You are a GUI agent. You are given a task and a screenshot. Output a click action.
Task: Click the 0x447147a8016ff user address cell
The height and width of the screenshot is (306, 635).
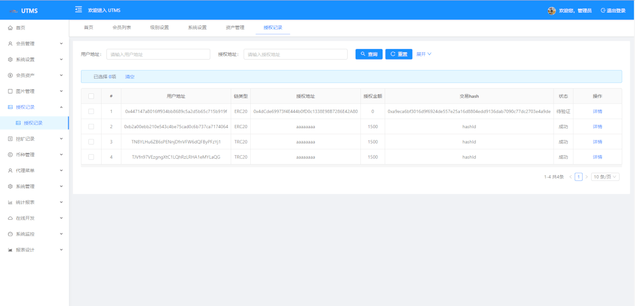point(176,111)
